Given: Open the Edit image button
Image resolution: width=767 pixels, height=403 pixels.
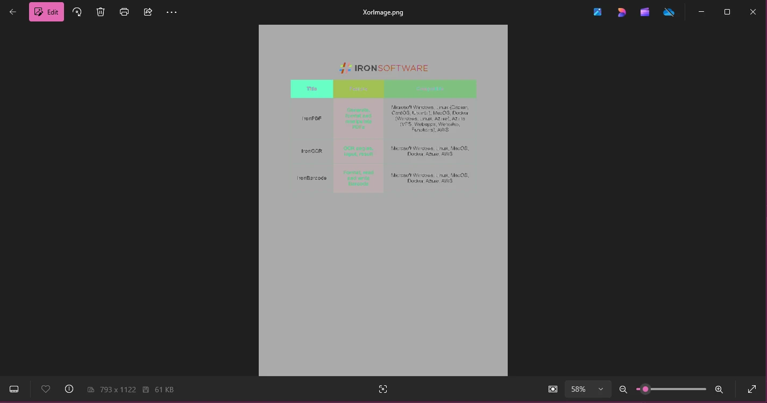Looking at the screenshot, I should 46,12.
